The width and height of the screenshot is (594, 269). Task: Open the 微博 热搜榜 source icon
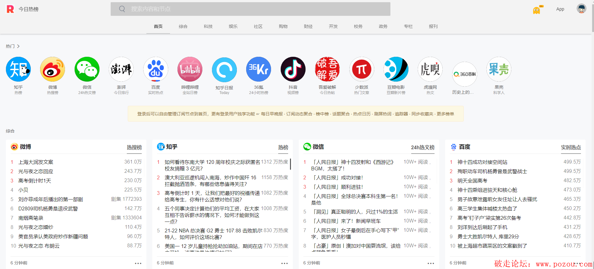click(53, 69)
